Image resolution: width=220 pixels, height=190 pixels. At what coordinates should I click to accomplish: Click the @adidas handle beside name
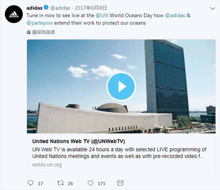tap(60, 8)
